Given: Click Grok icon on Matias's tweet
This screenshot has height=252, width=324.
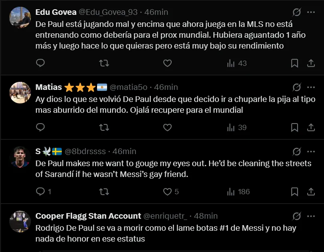Looking at the screenshot, I should pyautogui.click(x=297, y=87).
